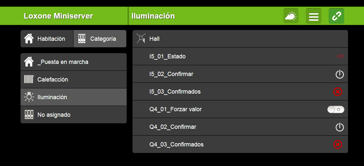Click the green link connection icon
Viewport: 364px width, 166px height.
[336, 16]
